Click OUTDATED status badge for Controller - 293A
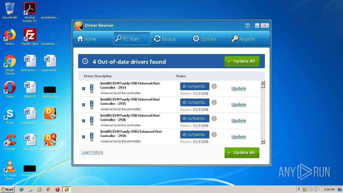The image size is (343, 193). pyautogui.click(x=195, y=135)
